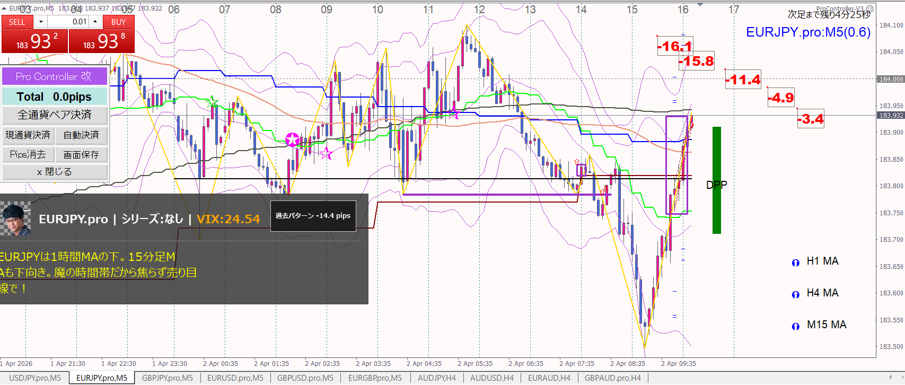Decrease lot size with the down arrow
The image size is (905, 385).
tap(41, 22)
